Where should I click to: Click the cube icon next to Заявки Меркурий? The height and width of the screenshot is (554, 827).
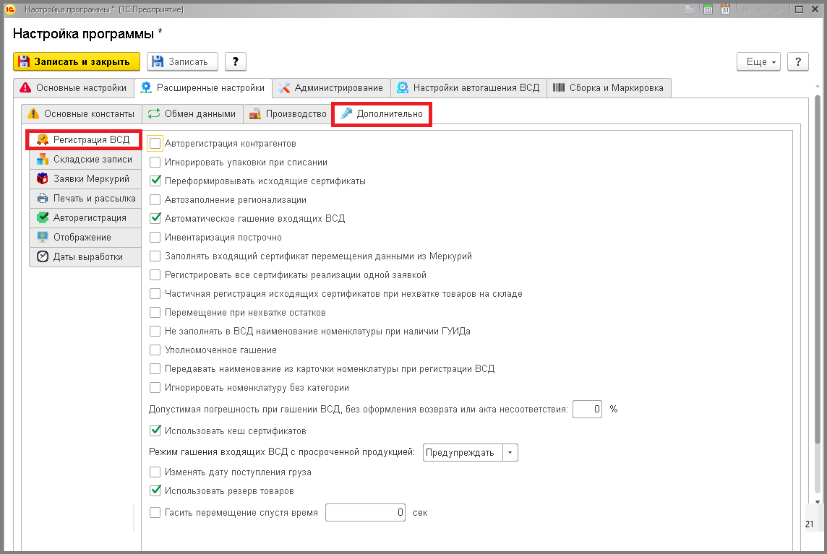(x=43, y=178)
